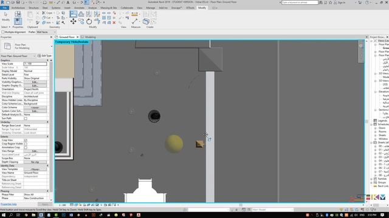
Task: Switch to the Modeling view tab
Action: pos(91,37)
